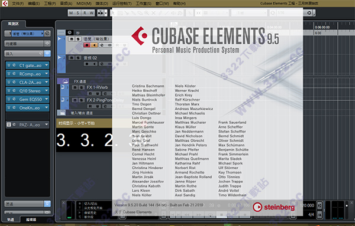Open the OneKn insert dropdown arrow
The image size is (355, 226).
pos(46,107)
